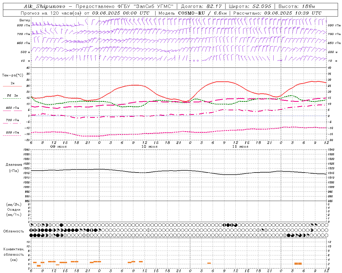Screen dimensions: 342x273
Task: Click the dashed line under Td 2м legend
Action: click(x=12, y=99)
